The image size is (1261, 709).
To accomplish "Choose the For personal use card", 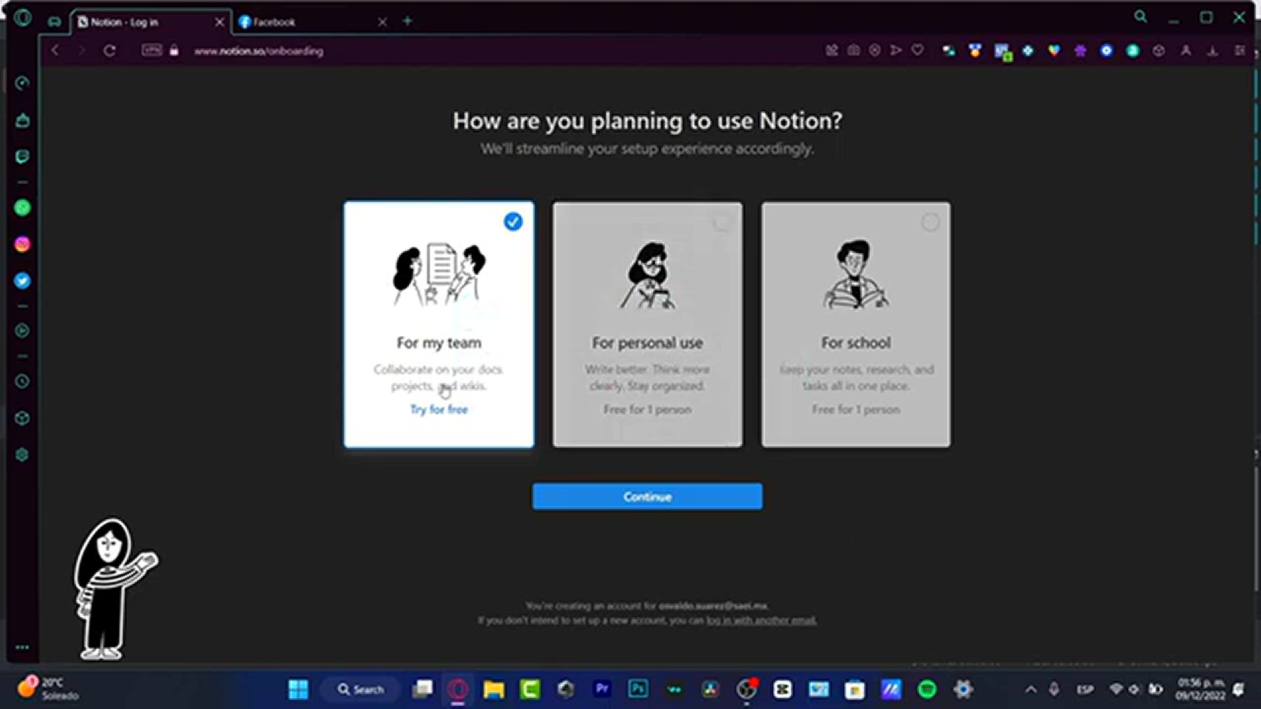I will 648,324.
